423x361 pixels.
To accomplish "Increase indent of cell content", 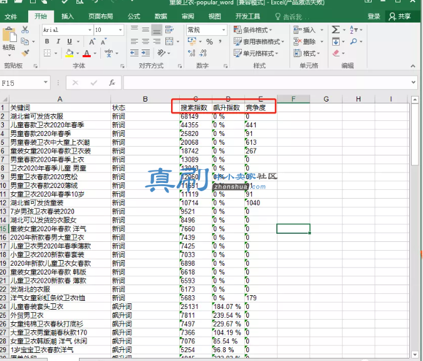I will [x=145, y=53].
